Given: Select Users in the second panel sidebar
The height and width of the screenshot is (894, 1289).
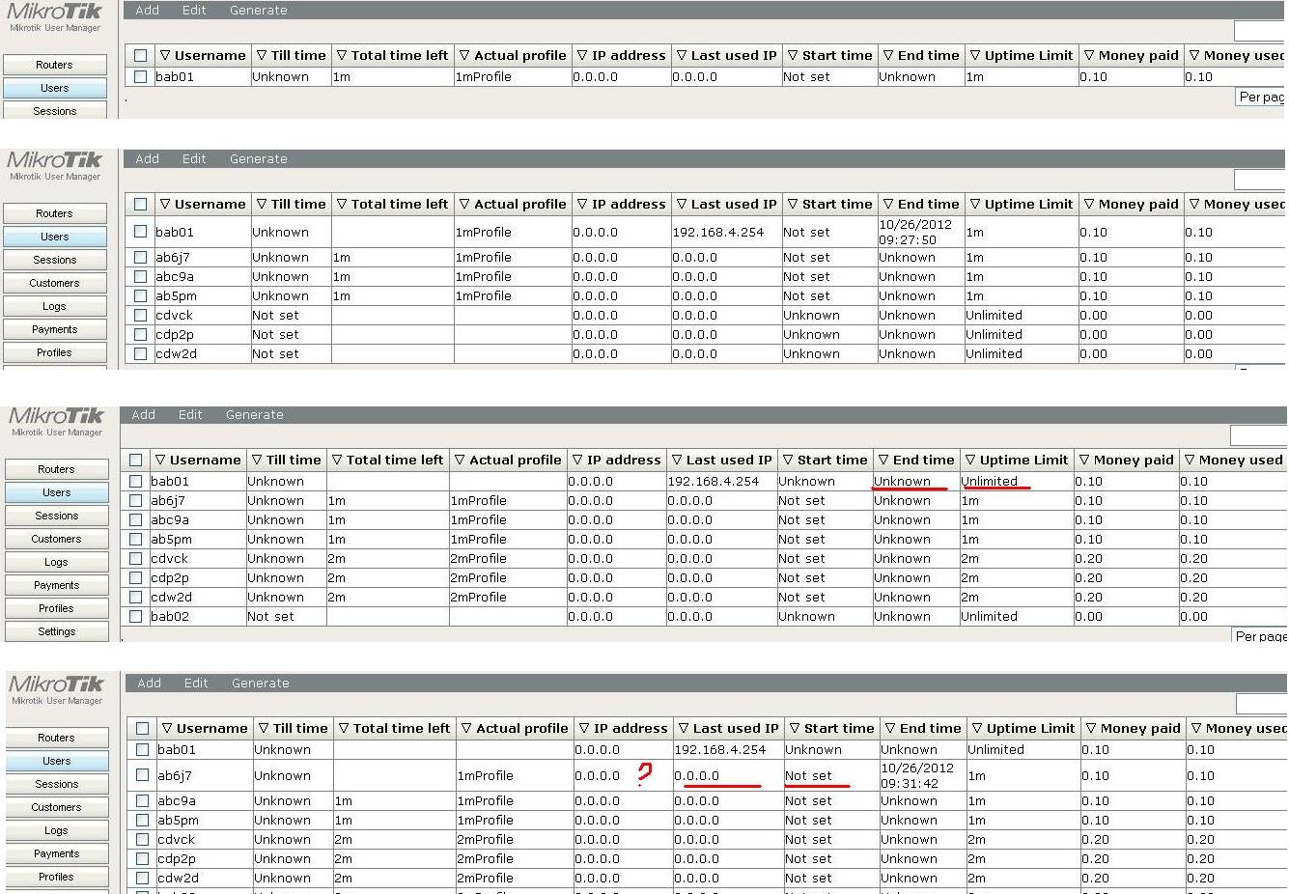Looking at the screenshot, I should tap(54, 237).
